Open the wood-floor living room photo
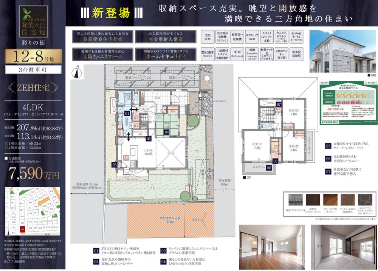Viewport: 378px width, 271px height. (x=272, y=247)
